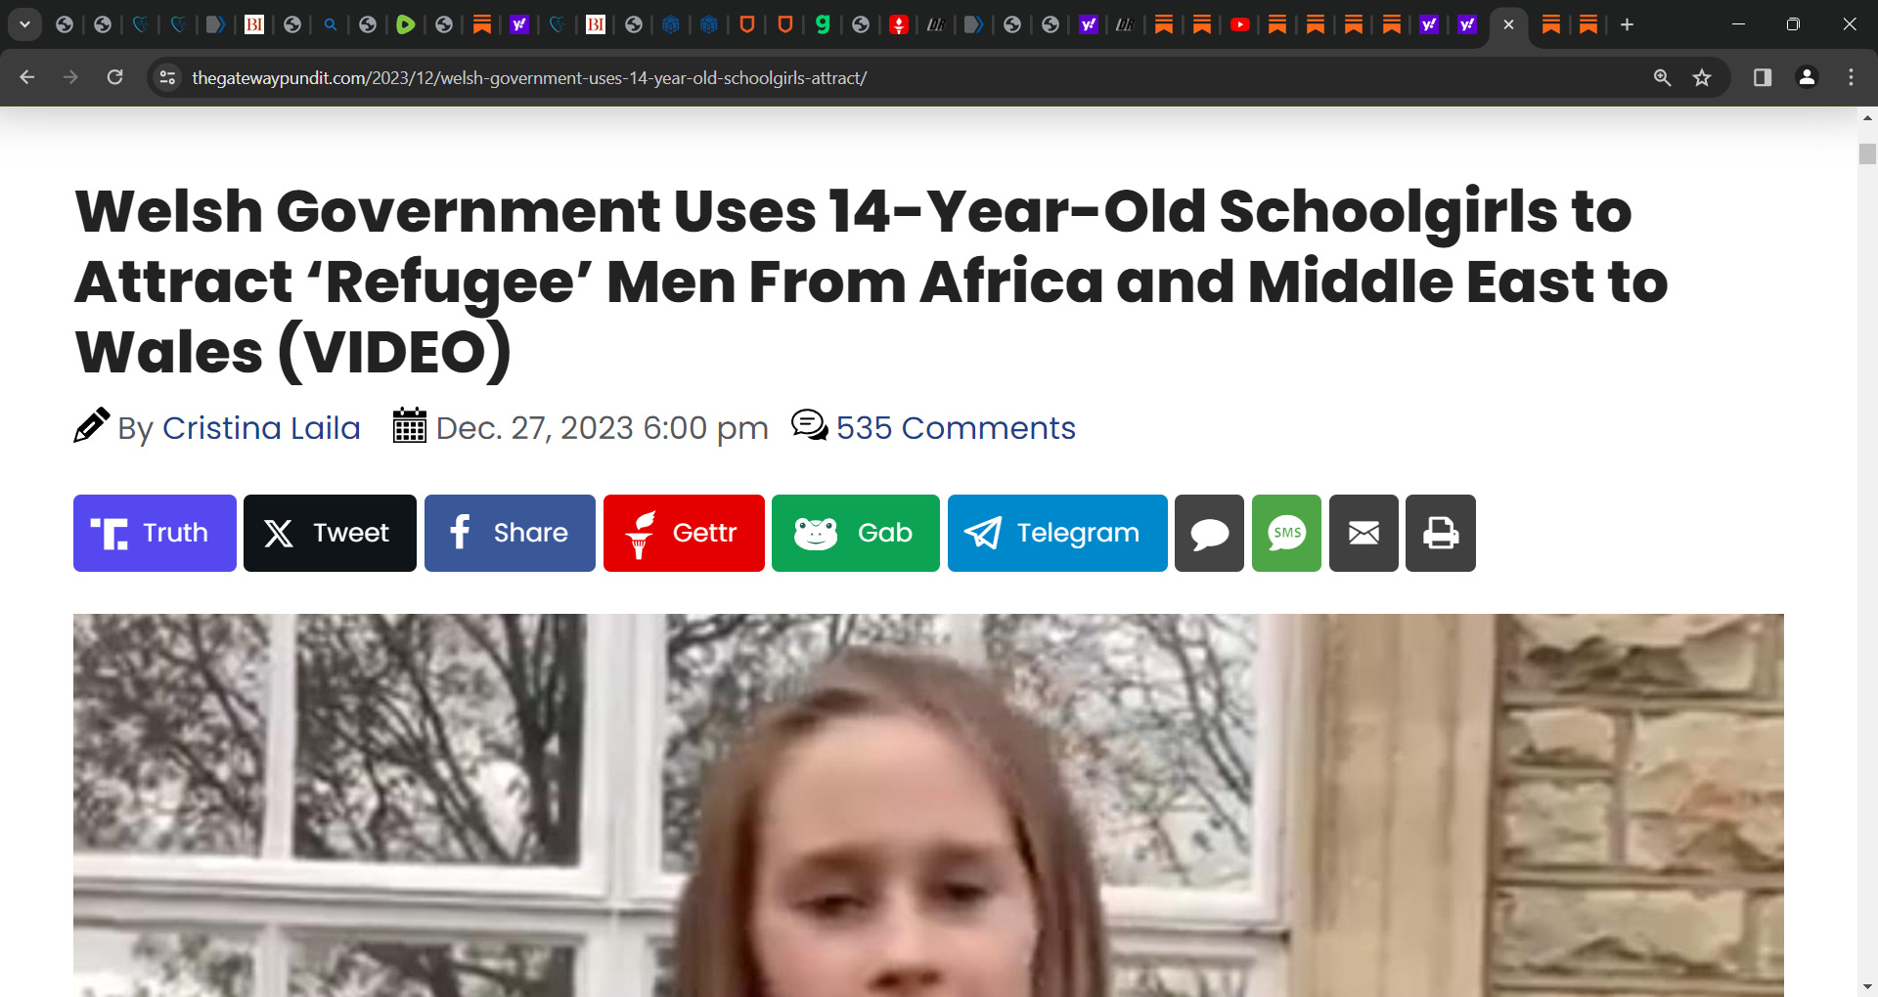Click the X Tweet share button
Viewport: 1878px width, 997px height.
[x=330, y=533]
